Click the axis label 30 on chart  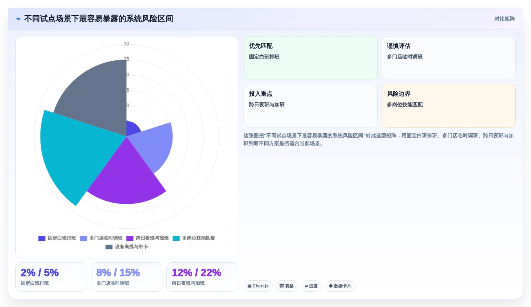click(126, 44)
